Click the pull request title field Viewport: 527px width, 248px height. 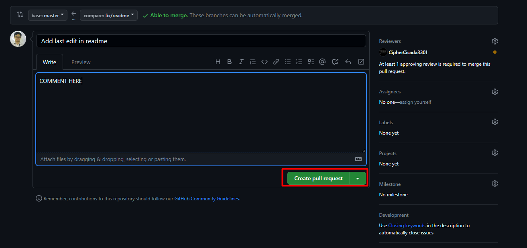click(x=201, y=41)
